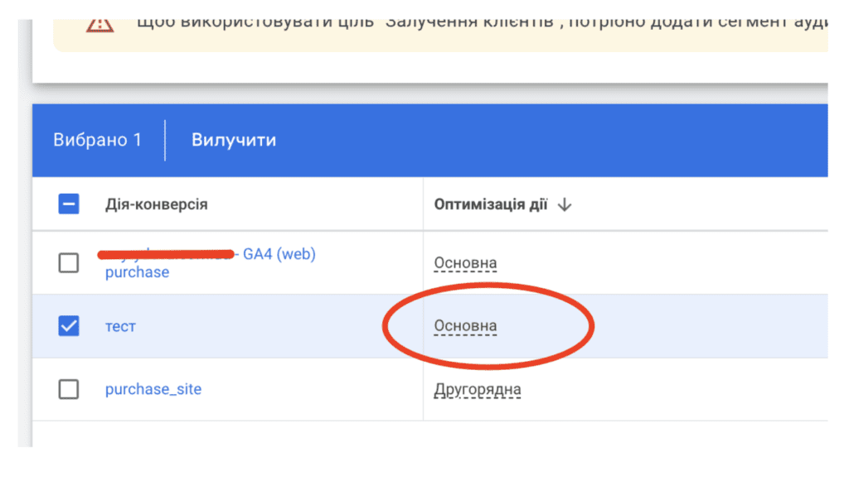Click the word purchase under GA4 (web)
This screenshot has width=849, height=481.
(x=137, y=272)
